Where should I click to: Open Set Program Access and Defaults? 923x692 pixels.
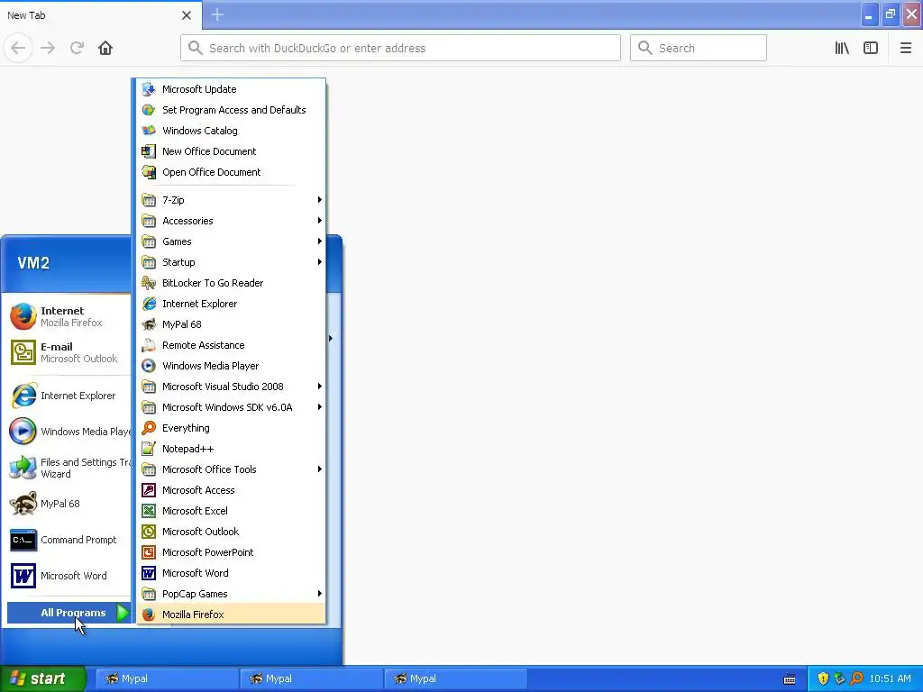(231, 109)
